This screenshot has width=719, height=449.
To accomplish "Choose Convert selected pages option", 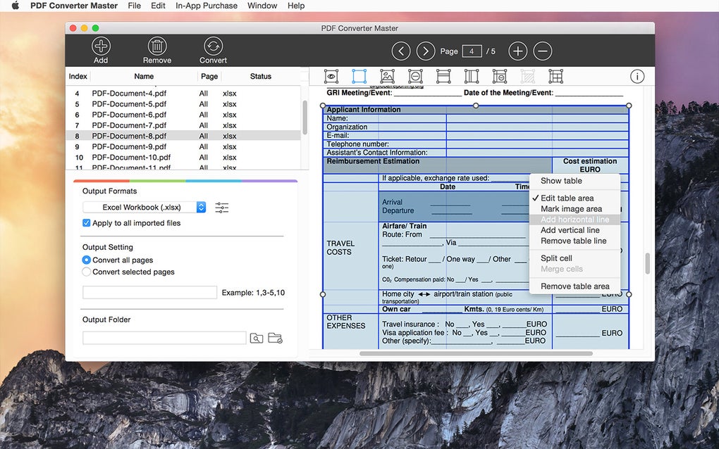I will tap(87, 272).
